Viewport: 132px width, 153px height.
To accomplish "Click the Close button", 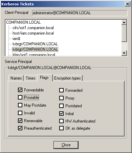I will point(66,145).
